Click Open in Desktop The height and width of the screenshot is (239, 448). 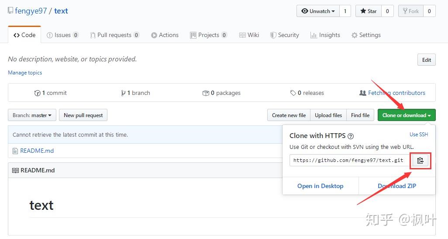tap(320, 186)
